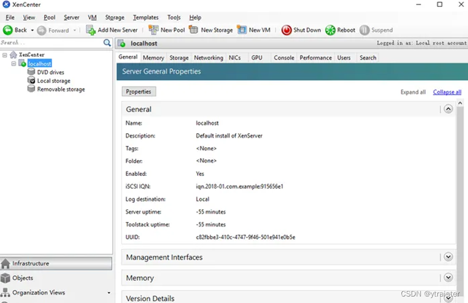Open the Pool menu
The height and width of the screenshot is (303, 468).
(50, 17)
